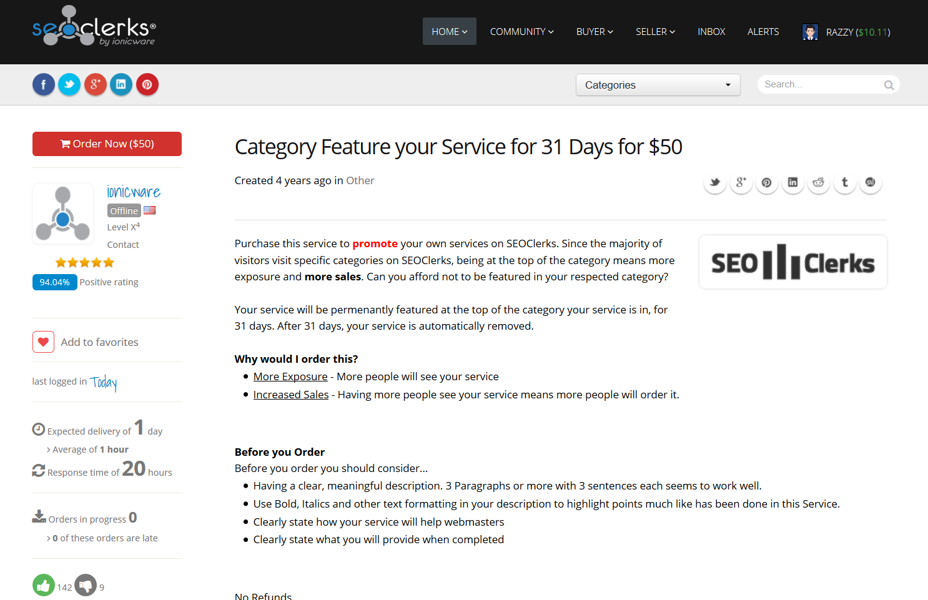Share this service on StumbleUpon

(x=871, y=182)
